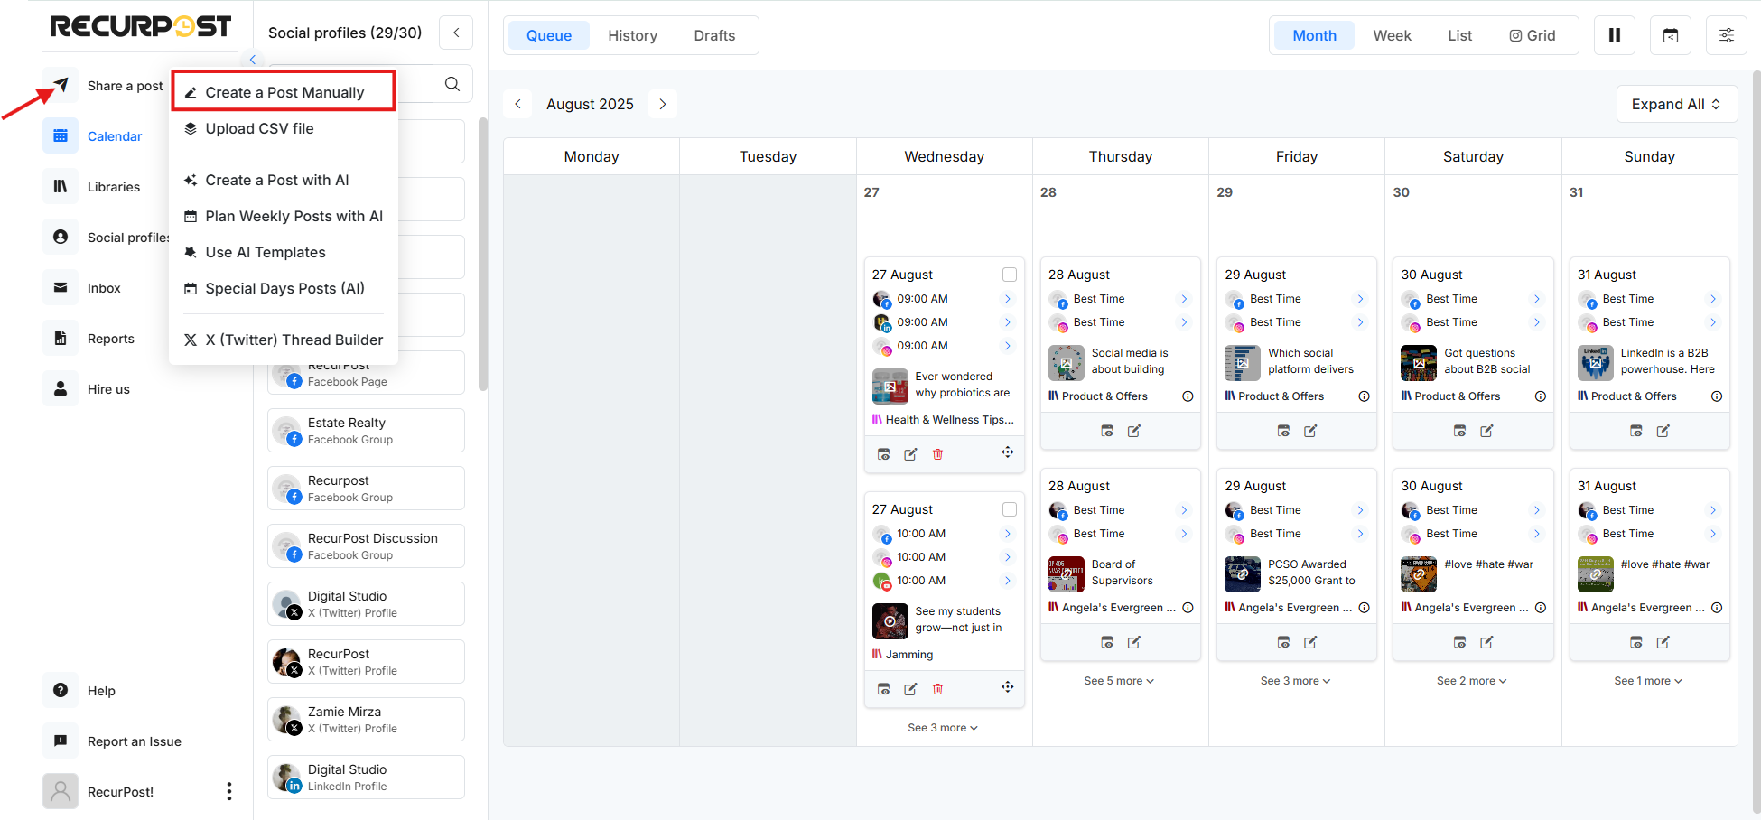
Task: Click the move handle on 27 August 10:00 AM post
Action: tap(1008, 687)
